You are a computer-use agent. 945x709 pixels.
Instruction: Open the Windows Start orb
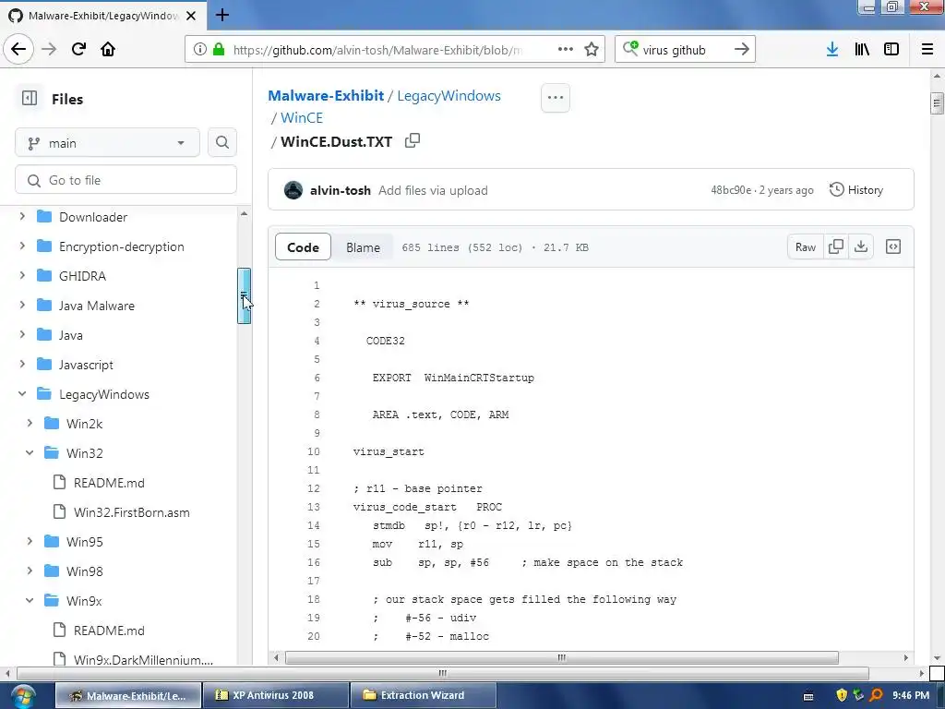point(22,696)
